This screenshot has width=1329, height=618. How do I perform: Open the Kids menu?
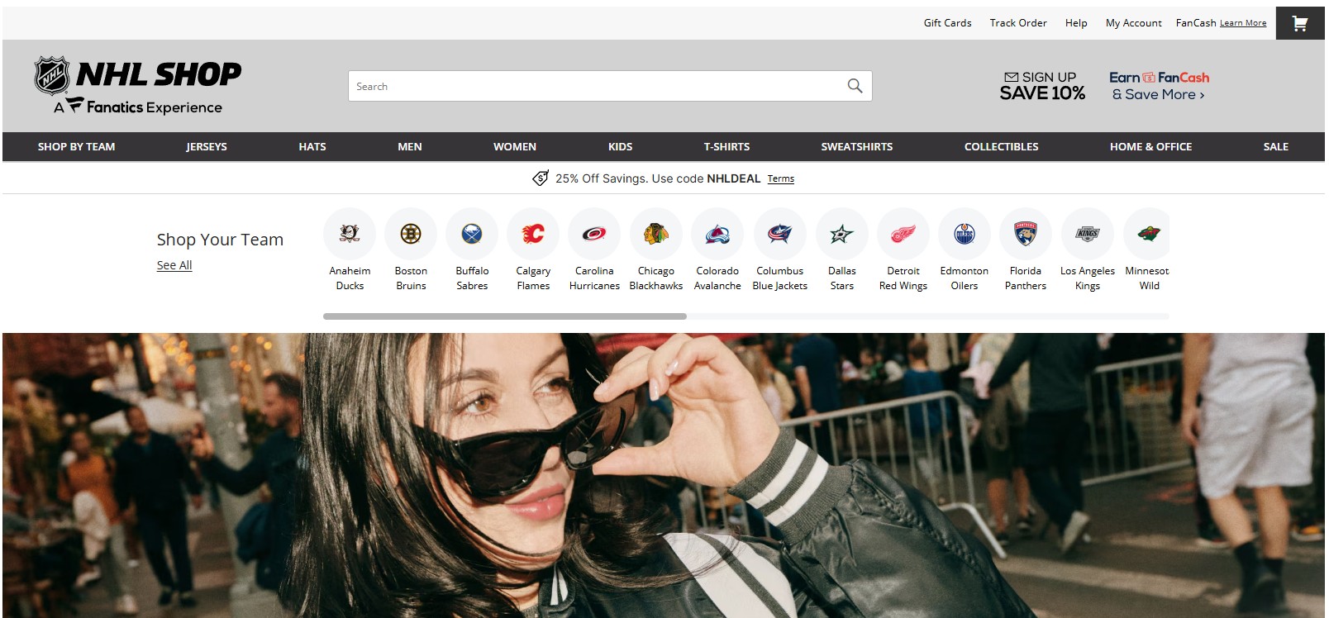[x=620, y=146]
